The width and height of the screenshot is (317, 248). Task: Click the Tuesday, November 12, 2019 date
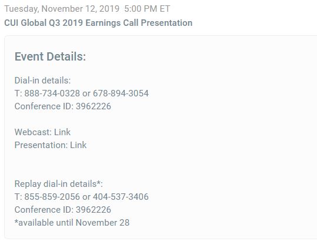62,9
